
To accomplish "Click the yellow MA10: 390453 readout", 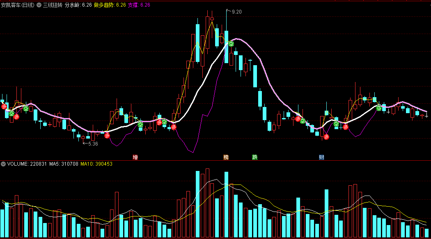I will pos(96,164).
